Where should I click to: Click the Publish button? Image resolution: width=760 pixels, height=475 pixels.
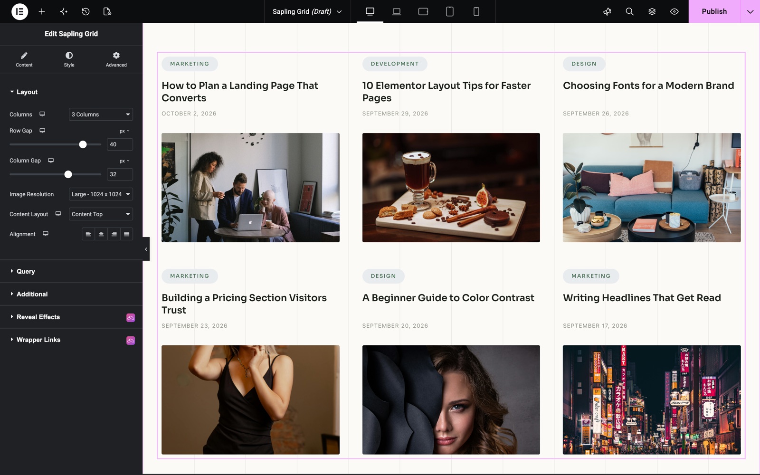(x=714, y=11)
